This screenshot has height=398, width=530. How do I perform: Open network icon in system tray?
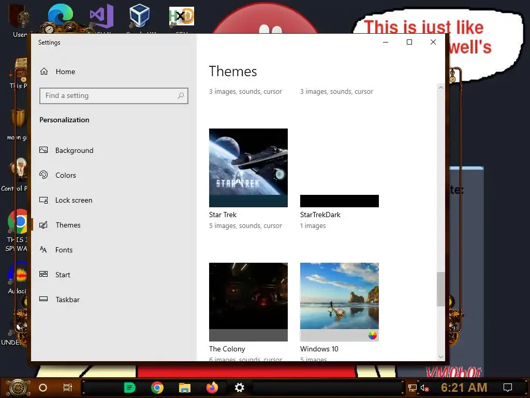[x=412, y=388]
